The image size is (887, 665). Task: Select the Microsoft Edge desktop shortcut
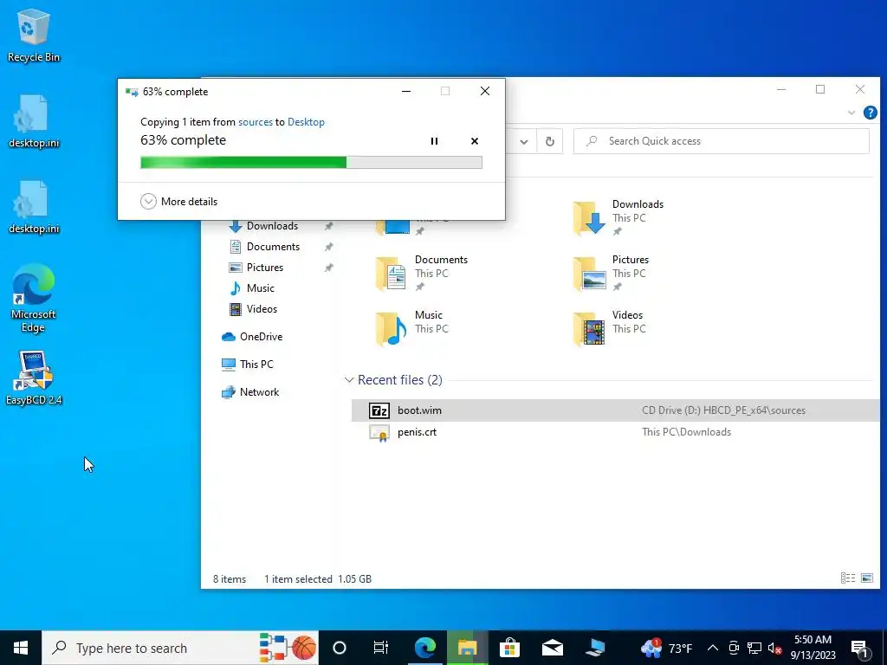pyautogui.click(x=34, y=298)
